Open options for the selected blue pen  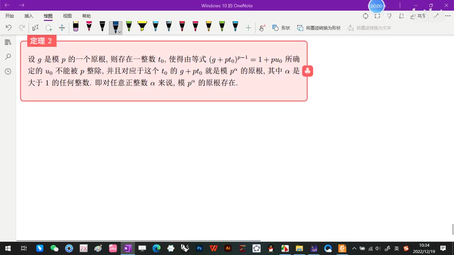tap(120, 32)
